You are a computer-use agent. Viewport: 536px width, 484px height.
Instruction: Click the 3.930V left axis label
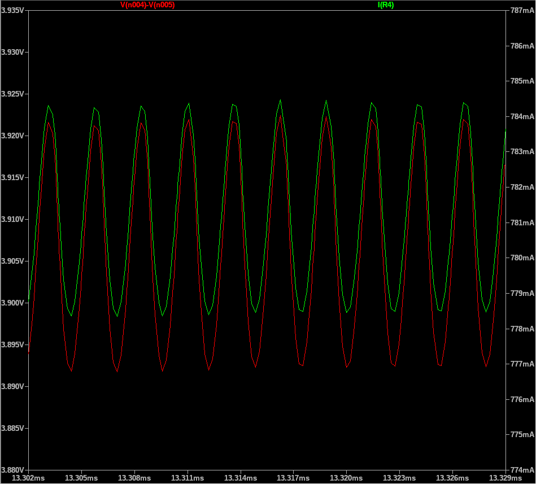coord(12,53)
